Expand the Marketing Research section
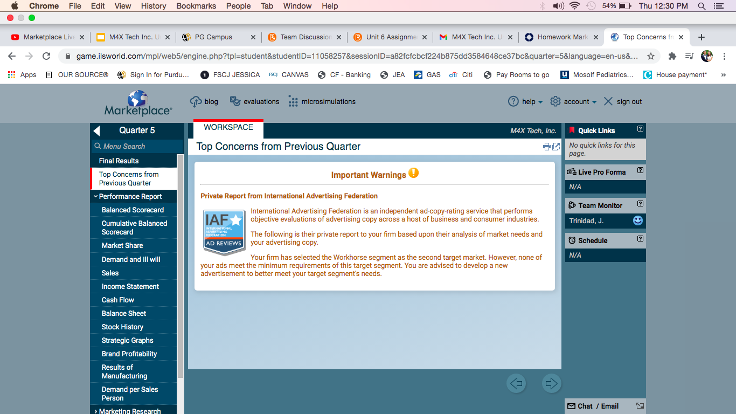 (134, 411)
